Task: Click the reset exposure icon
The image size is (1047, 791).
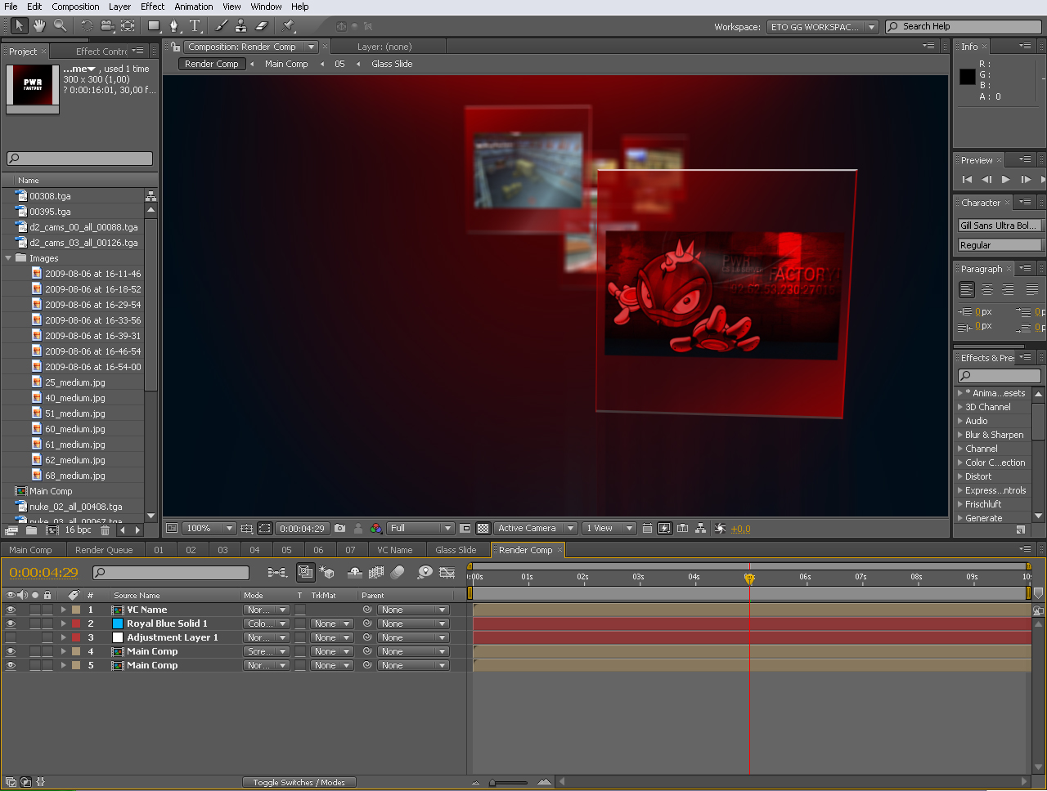Action: [720, 529]
